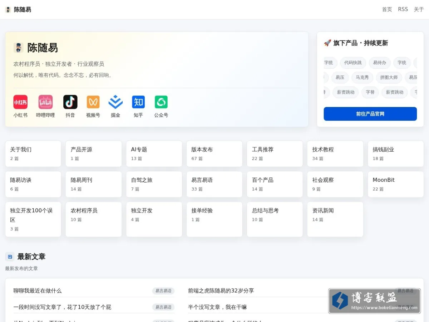This screenshot has height=322, width=429.
Task: Open the 社会观察 category card
Action: pyautogui.click(x=335, y=184)
